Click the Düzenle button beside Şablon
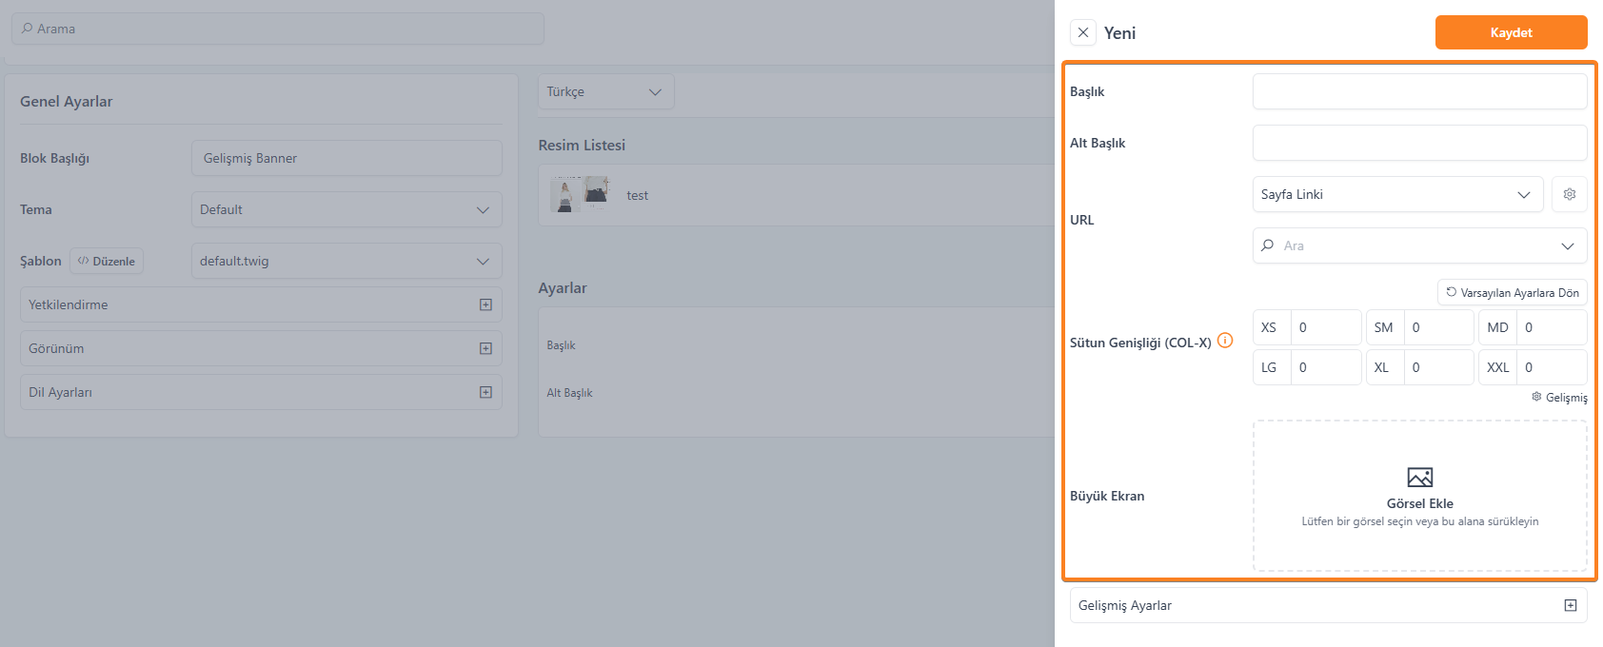 click(107, 261)
